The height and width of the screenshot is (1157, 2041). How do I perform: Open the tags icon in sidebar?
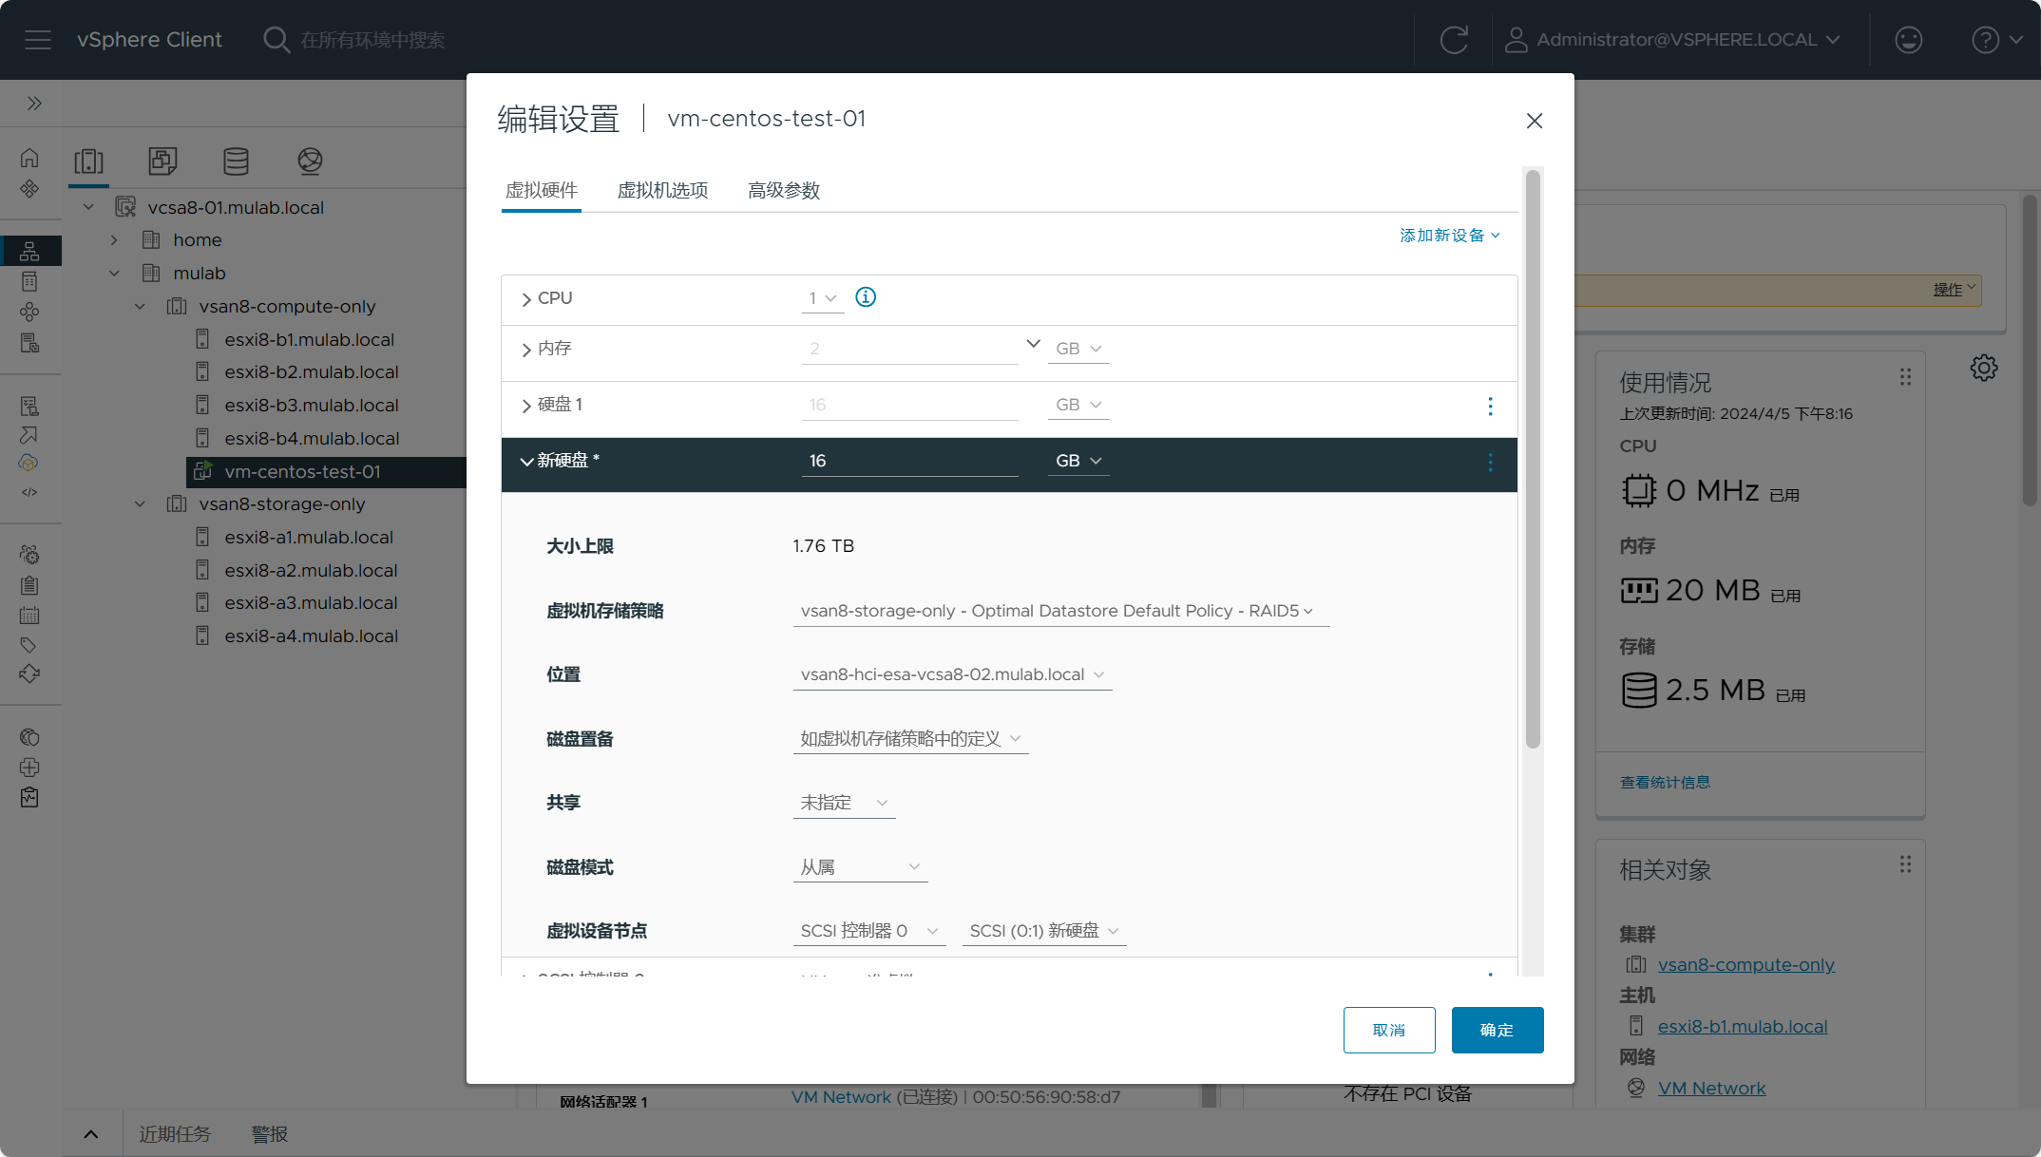29,645
